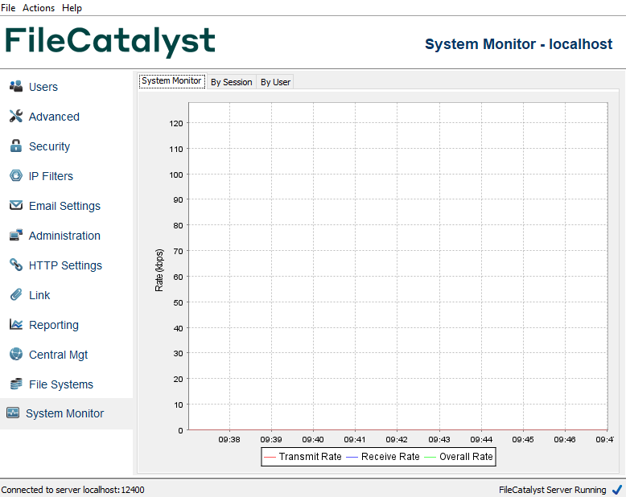This screenshot has height=497, width=626.
Task: Navigate to the Administration section
Action: (64, 236)
